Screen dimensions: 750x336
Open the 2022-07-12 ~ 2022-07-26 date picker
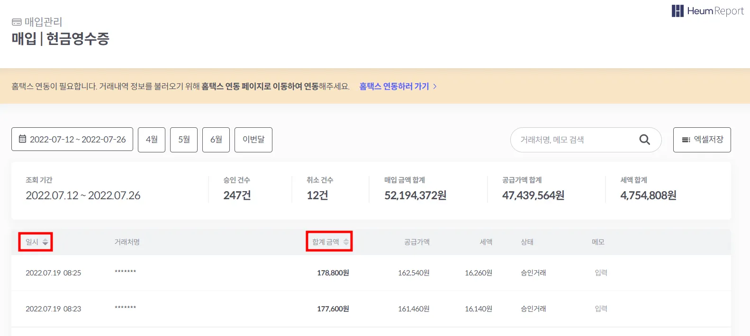tap(72, 140)
